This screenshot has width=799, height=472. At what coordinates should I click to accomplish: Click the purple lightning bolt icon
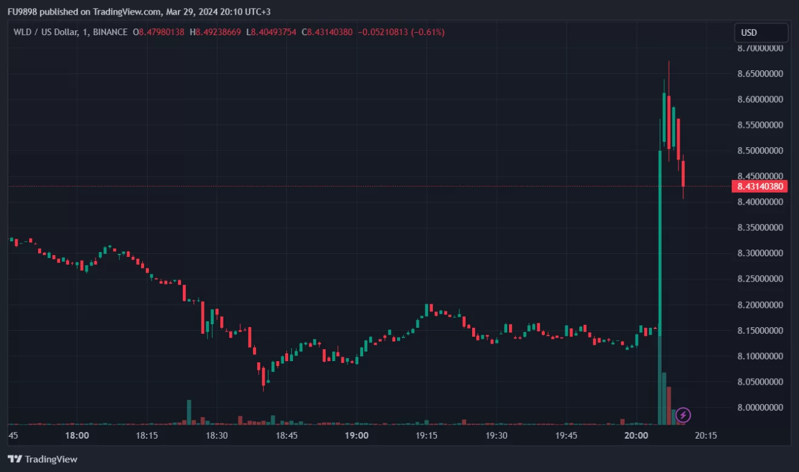pos(683,415)
